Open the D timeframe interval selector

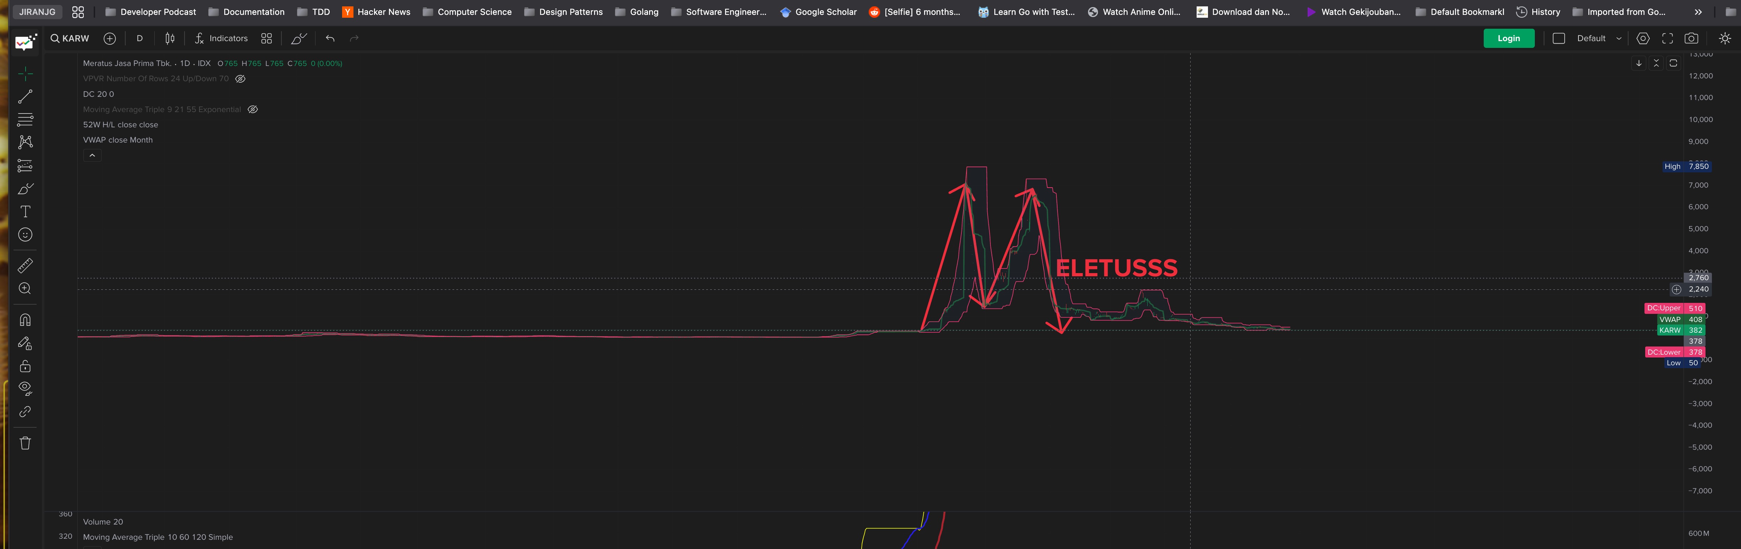[x=140, y=39]
